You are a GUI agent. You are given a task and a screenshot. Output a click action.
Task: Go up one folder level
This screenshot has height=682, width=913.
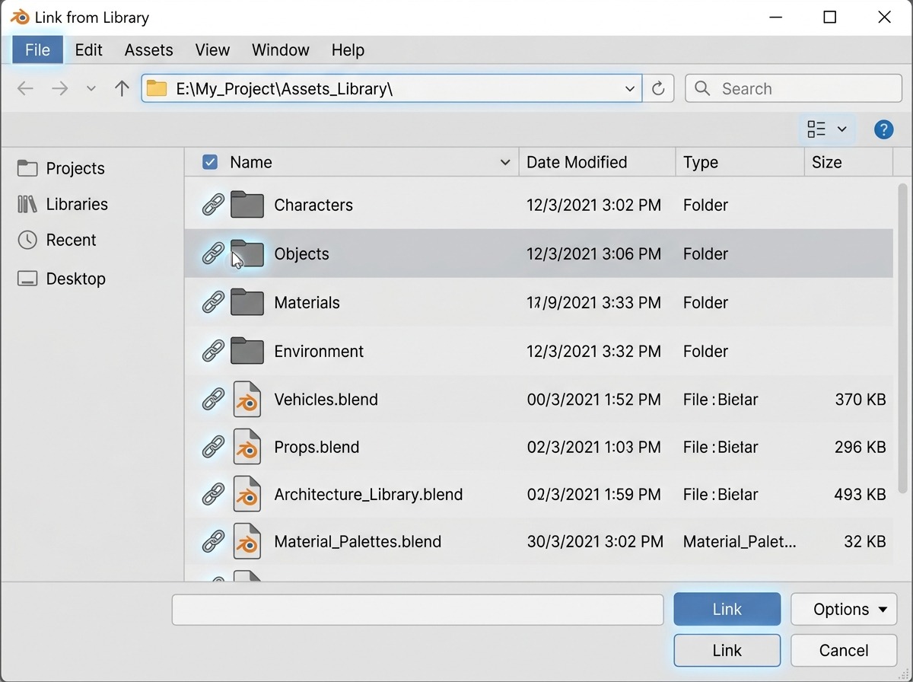point(122,88)
